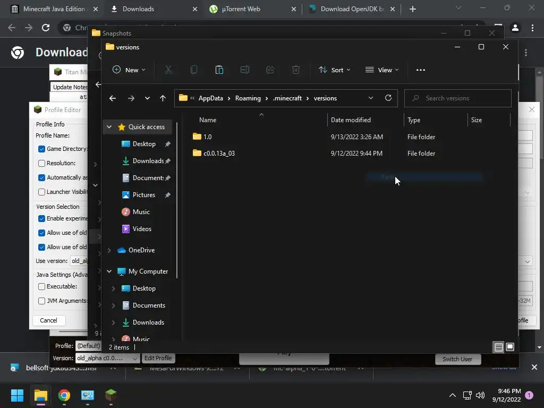Expand Downloads under My Computer
The height and width of the screenshot is (408, 544).
114,322
